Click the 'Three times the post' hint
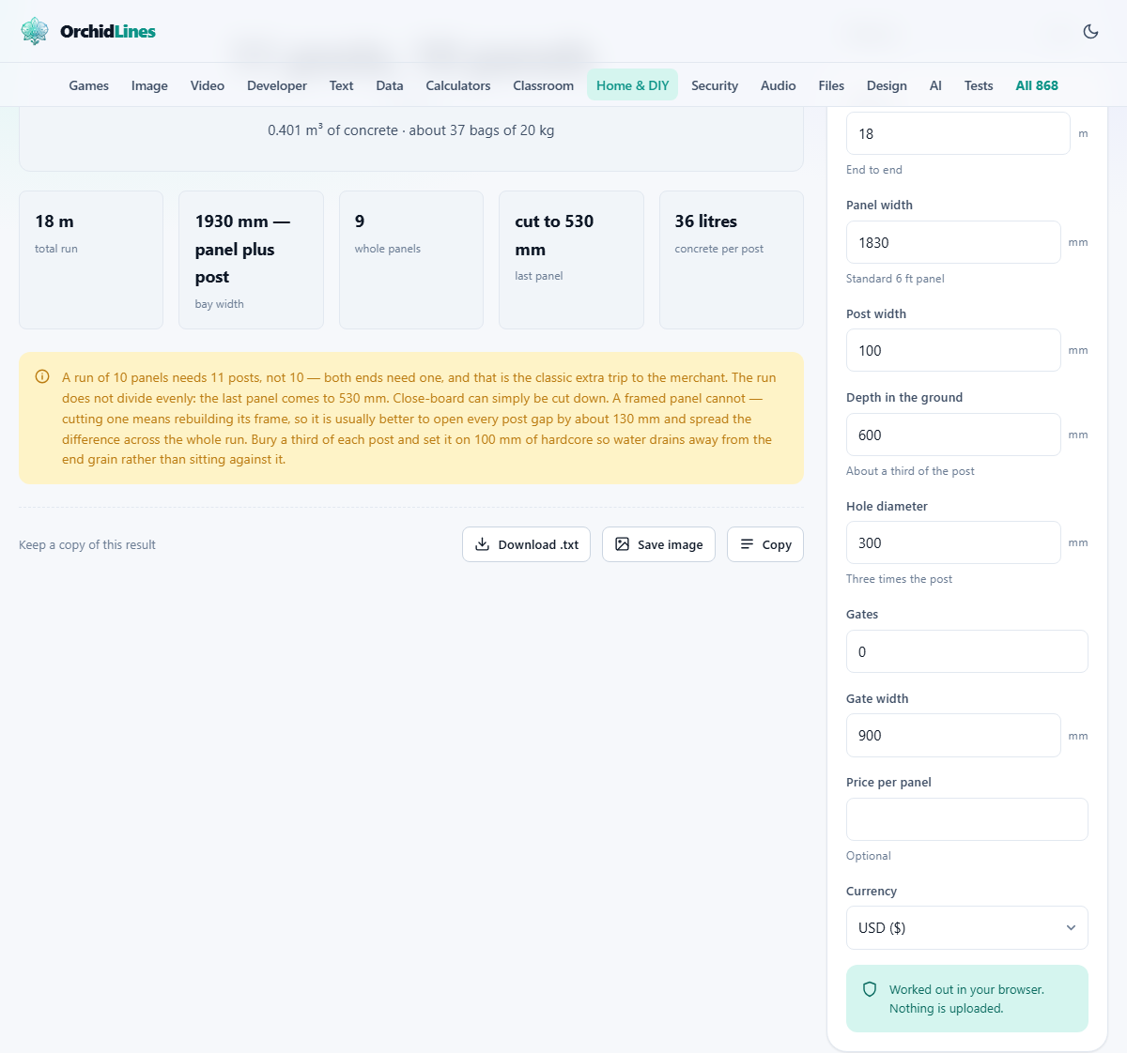 (899, 579)
